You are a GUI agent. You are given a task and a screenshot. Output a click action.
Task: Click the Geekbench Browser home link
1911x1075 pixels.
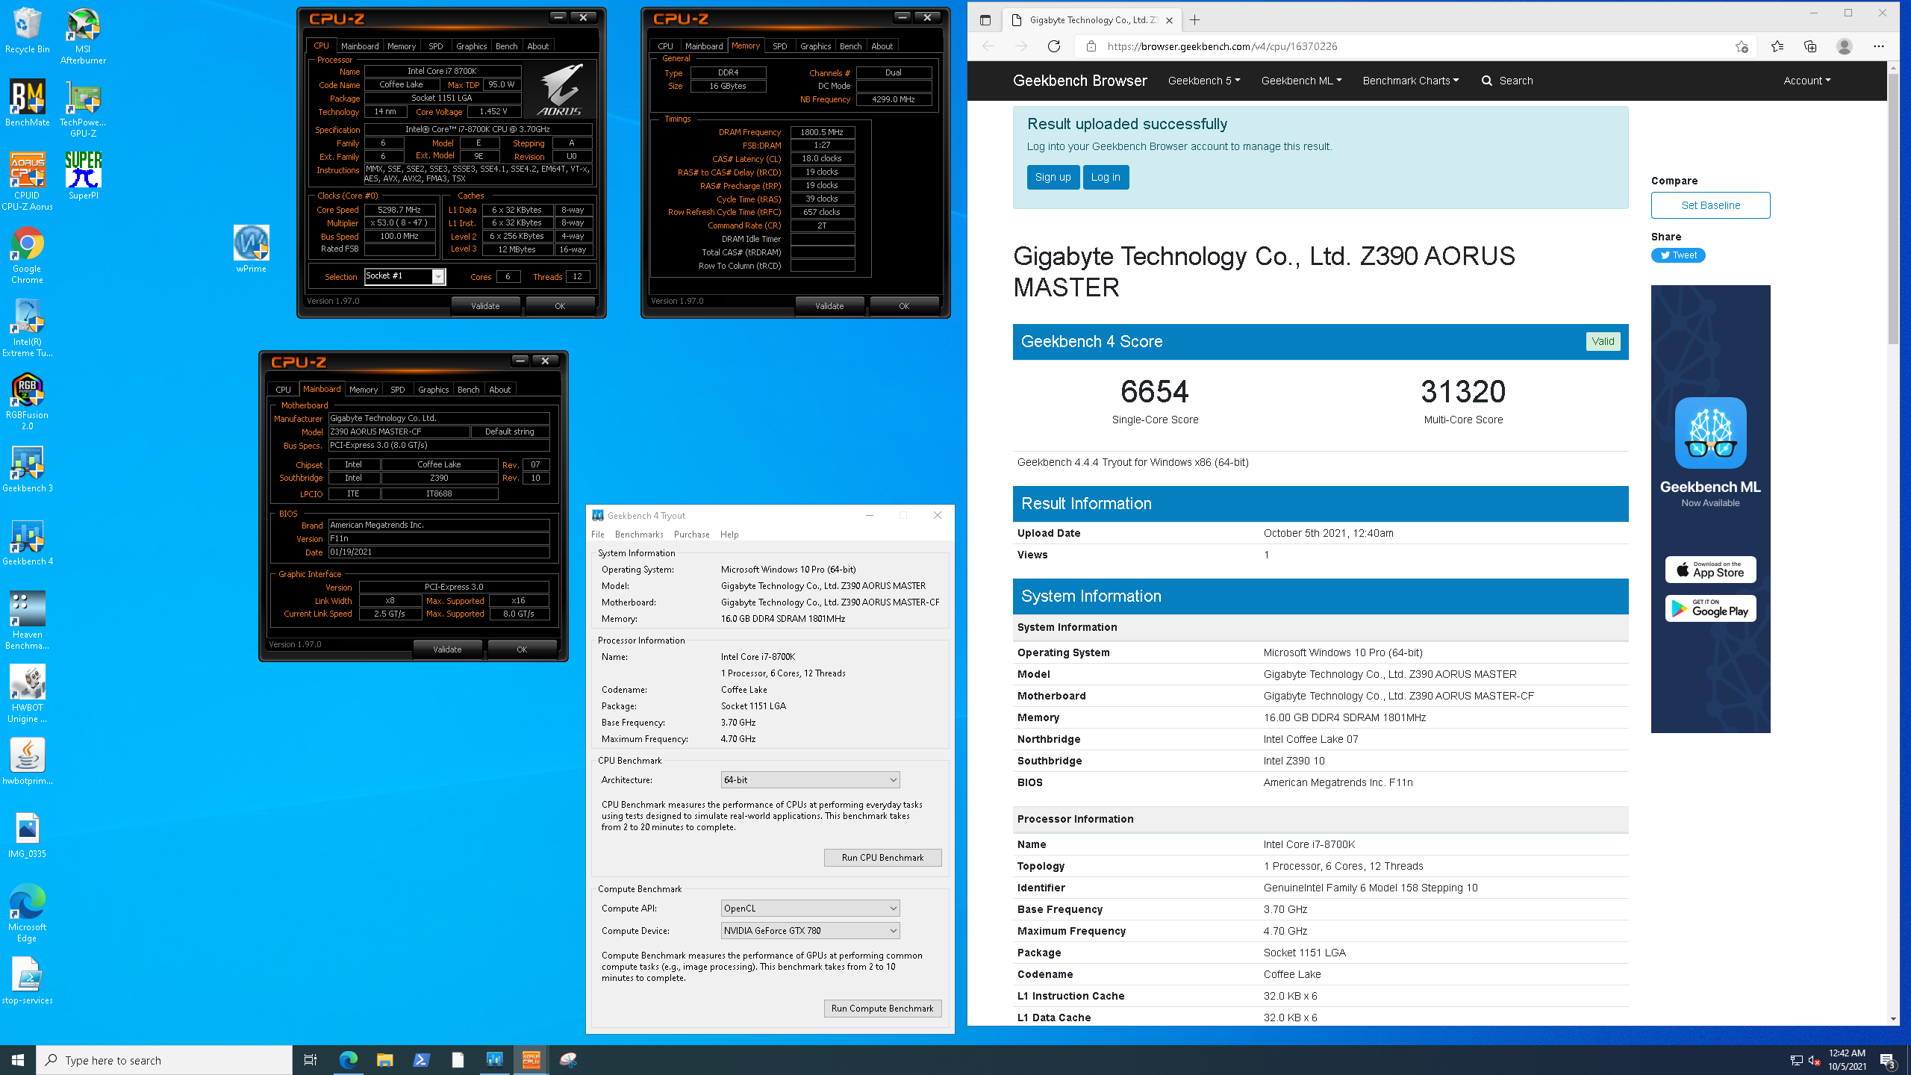[1079, 81]
